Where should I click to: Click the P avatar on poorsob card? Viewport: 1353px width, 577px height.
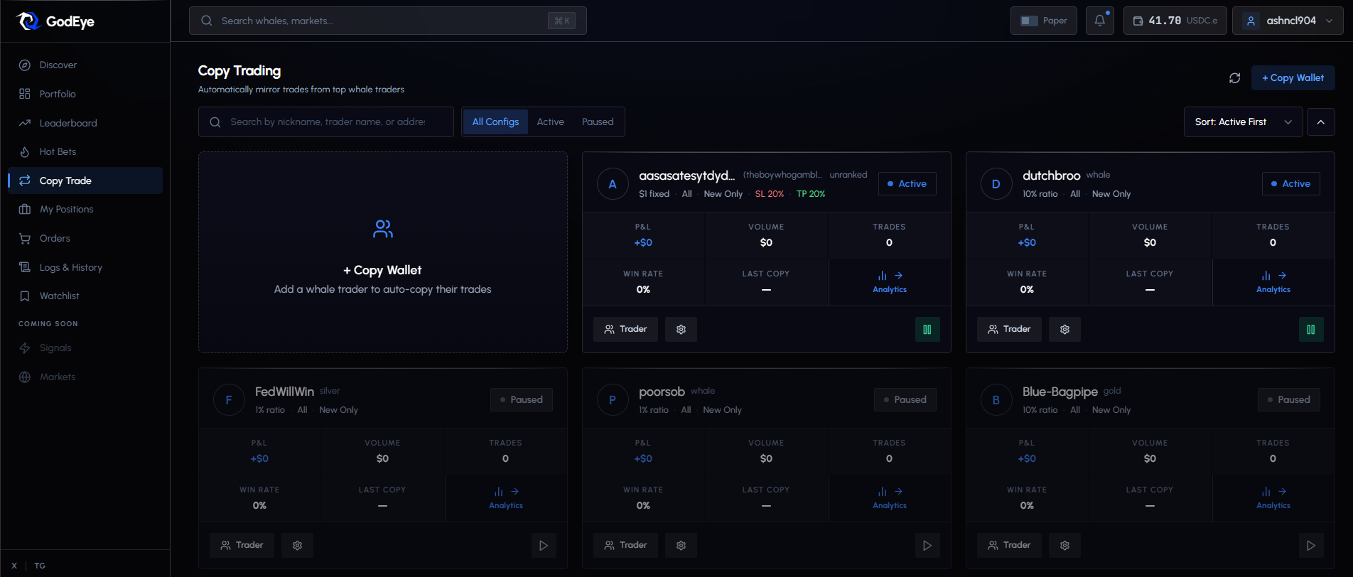613,400
